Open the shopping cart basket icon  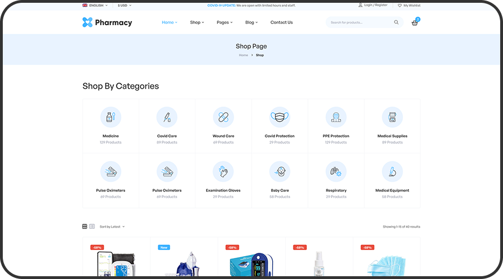click(415, 23)
